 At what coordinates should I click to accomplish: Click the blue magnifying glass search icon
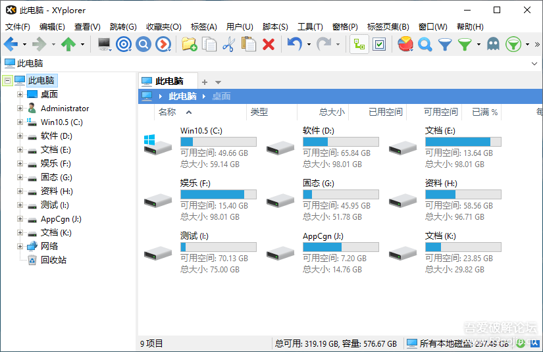[x=425, y=44]
